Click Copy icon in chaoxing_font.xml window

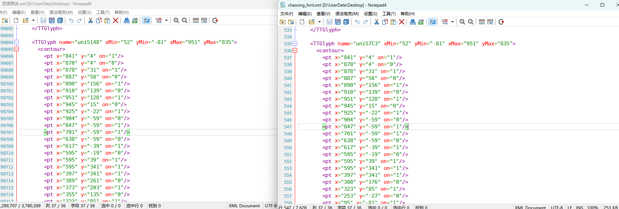(x=385, y=22)
